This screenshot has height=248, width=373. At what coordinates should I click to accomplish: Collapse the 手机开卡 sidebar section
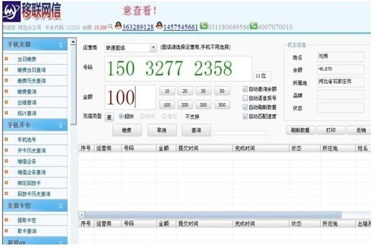click(61, 125)
